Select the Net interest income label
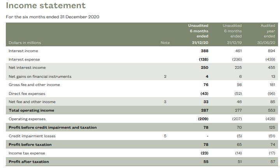Viewport: 280px width, 168px height. tap(27, 68)
